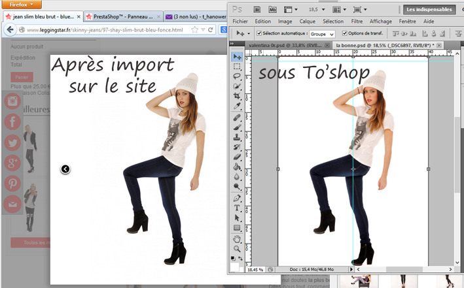464x288 pixels.
Task: Switch to valentina 0r.psd document tab
Action: (288, 45)
